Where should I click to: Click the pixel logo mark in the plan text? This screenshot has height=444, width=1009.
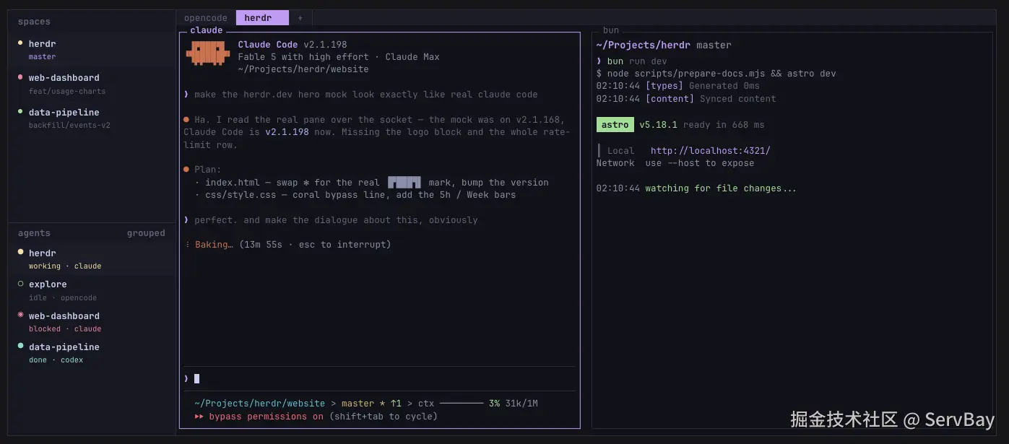404,183
